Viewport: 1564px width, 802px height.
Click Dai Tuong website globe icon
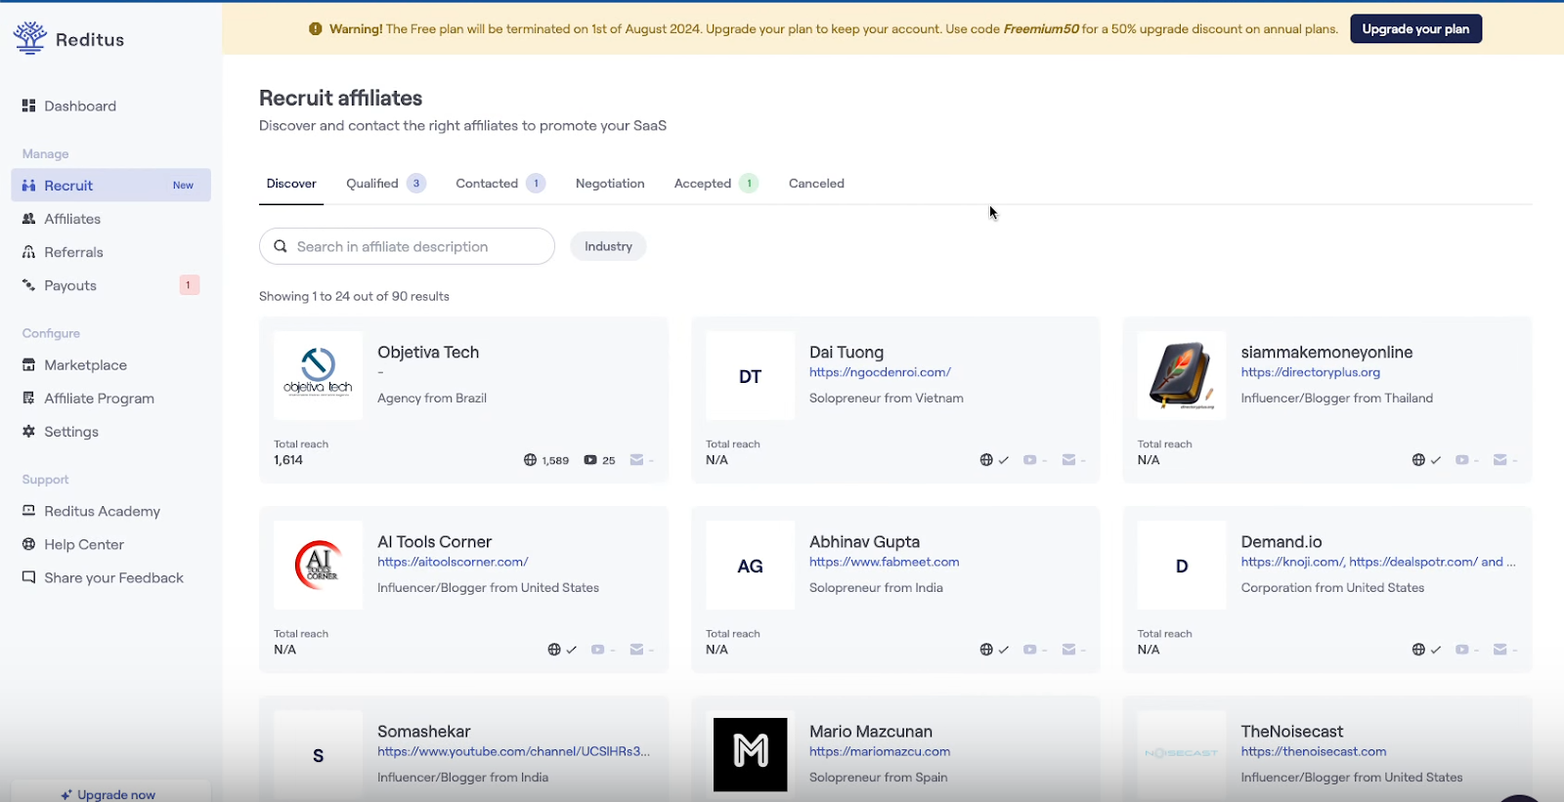986,460
